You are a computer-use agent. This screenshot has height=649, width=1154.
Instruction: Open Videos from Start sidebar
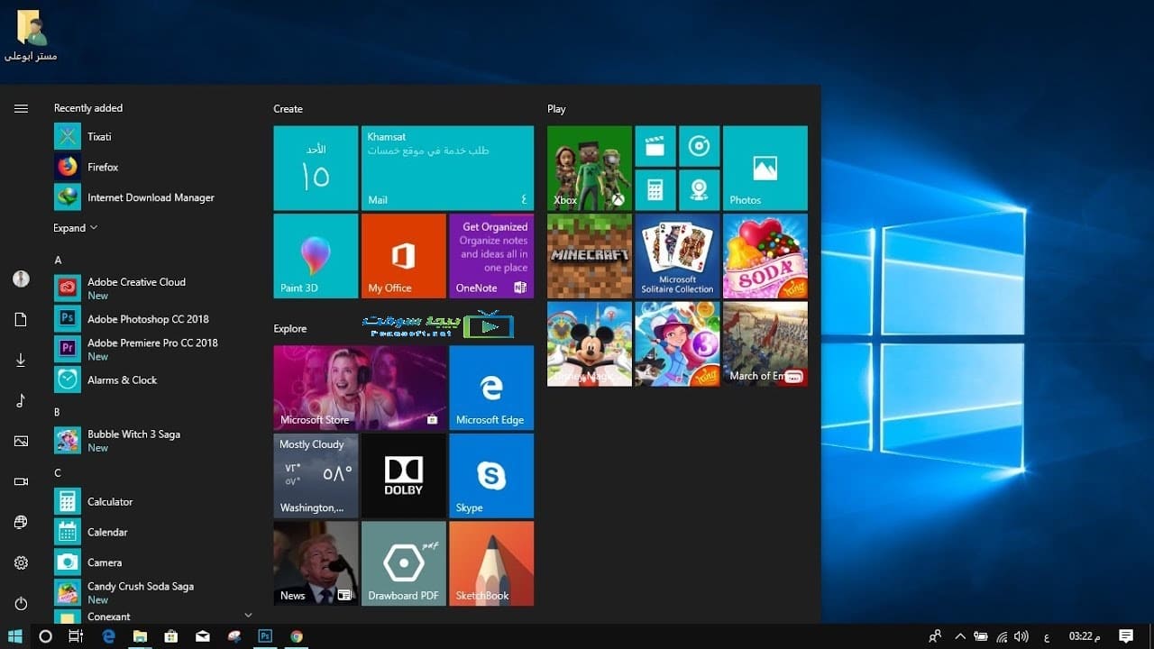pyautogui.click(x=21, y=481)
